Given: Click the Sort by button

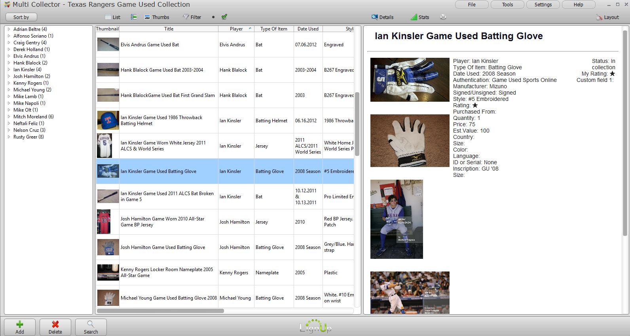Looking at the screenshot, I should [x=21, y=17].
